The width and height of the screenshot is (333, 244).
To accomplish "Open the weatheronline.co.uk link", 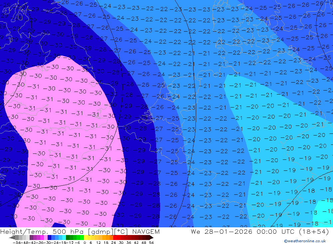I will point(305,241).
